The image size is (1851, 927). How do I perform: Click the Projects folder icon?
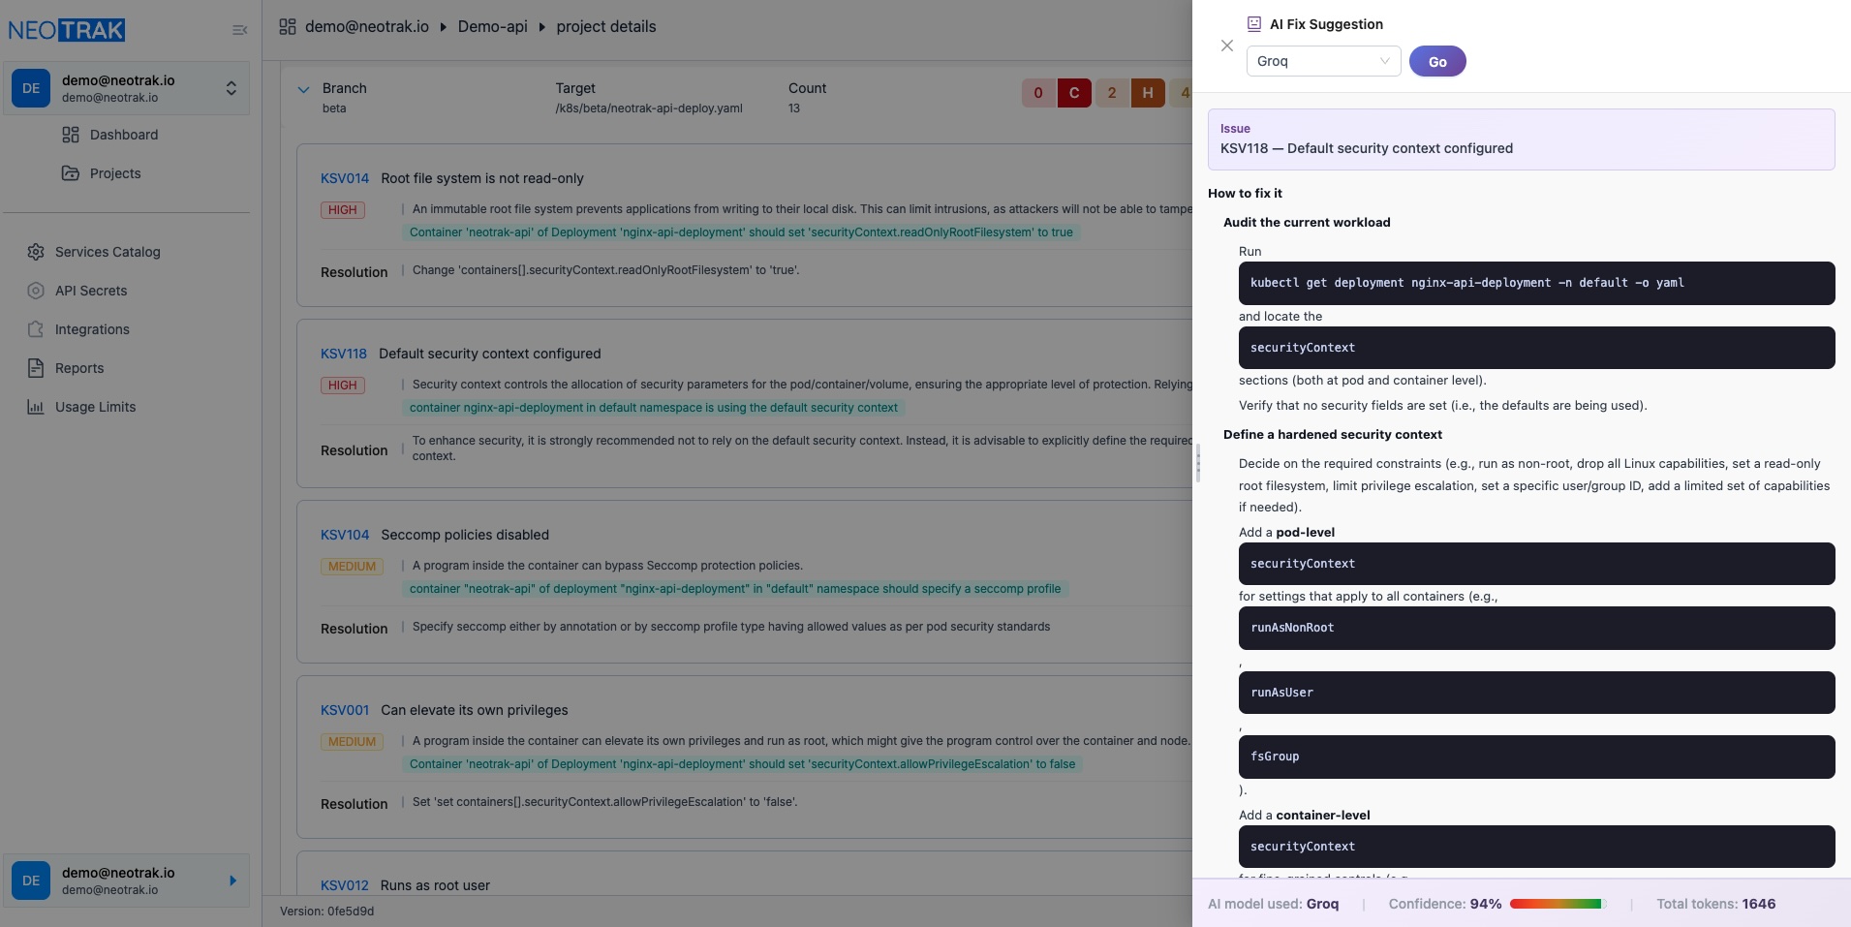(x=71, y=173)
